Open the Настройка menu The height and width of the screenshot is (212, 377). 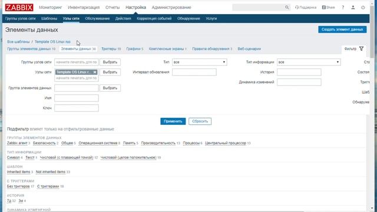135,8
